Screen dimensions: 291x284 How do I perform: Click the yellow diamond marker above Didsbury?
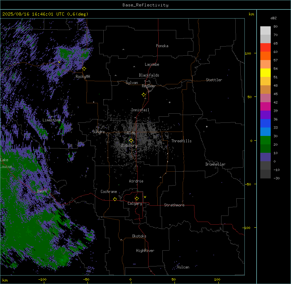pos(131,141)
